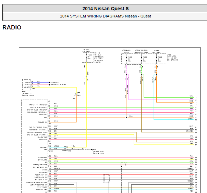Click the fuse symbol under ignition relay energized
The image size is (207, 193).
pos(142,59)
